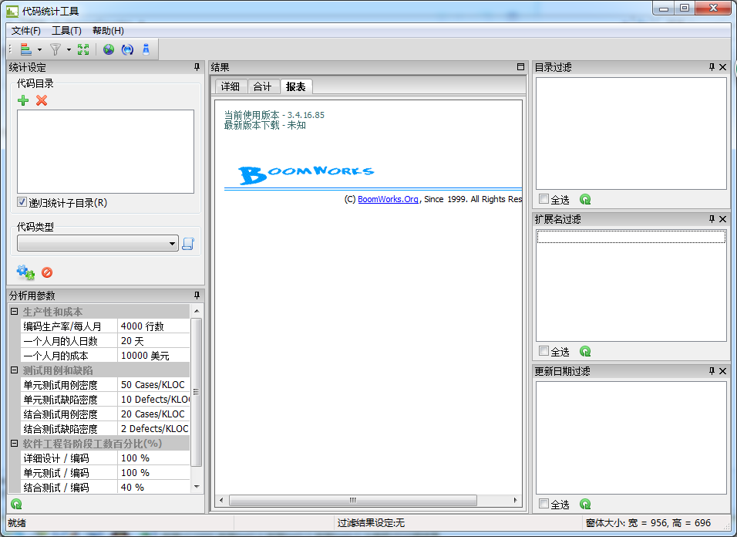Open the globe icon to visit website
The height and width of the screenshot is (537, 737).
click(x=107, y=49)
